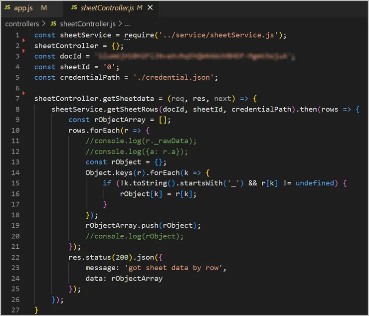The image size is (369, 316).
Task: Click startsWith('_') on line 15
Action: point(212,183)
